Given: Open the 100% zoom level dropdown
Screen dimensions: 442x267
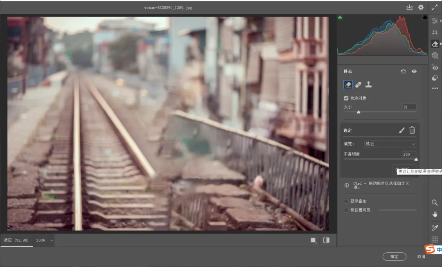Looking at the screenshot, I should (x=43, y=240).
